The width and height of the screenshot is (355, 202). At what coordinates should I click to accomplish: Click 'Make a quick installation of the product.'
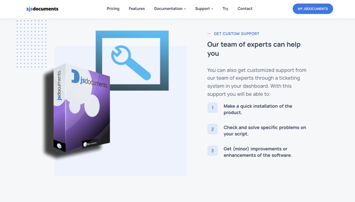coord(257,109)
